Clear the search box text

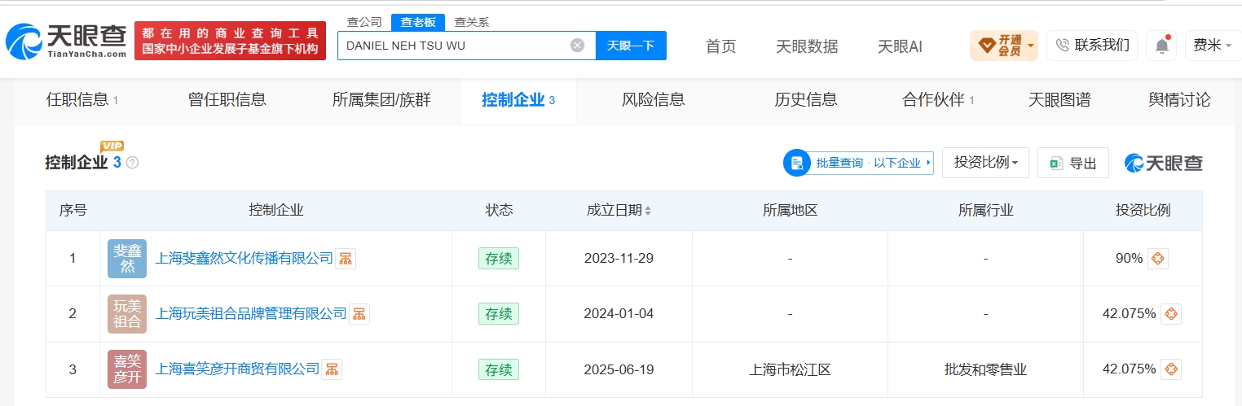pos(577,46)
